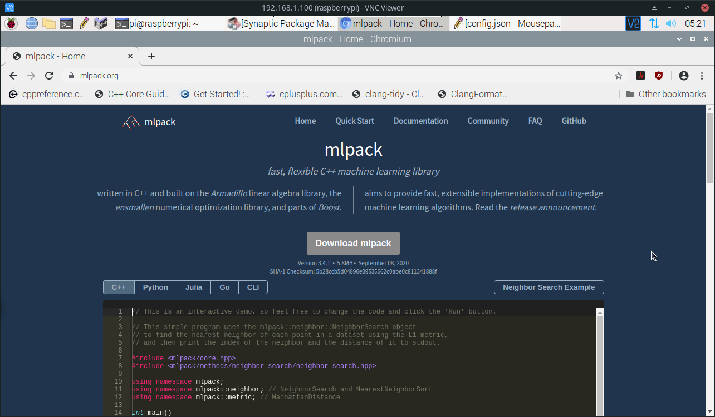Select the Go language tab
Viewport: 715px width, 417px height.
pos(225,287)
